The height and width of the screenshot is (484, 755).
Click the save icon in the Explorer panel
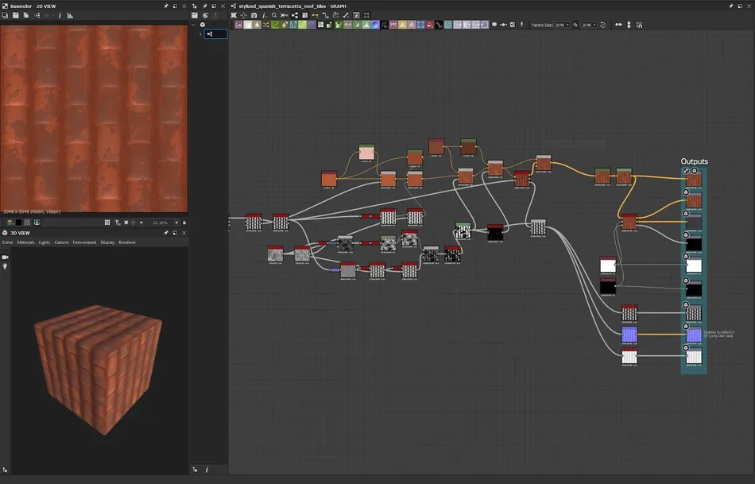coord(195,15)
